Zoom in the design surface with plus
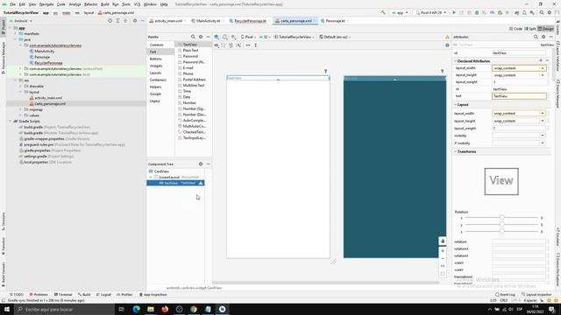 [443, 251]
